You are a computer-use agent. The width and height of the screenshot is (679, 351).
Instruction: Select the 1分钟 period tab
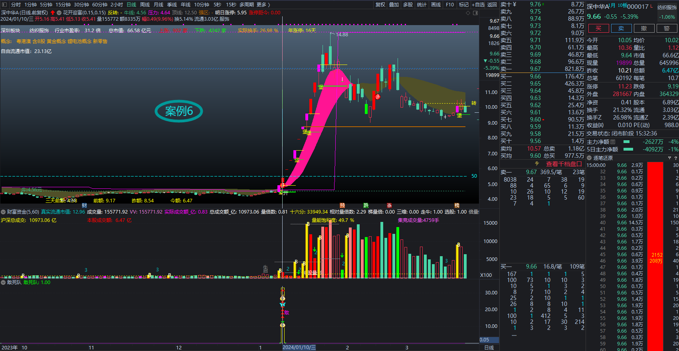click(31, 4)
